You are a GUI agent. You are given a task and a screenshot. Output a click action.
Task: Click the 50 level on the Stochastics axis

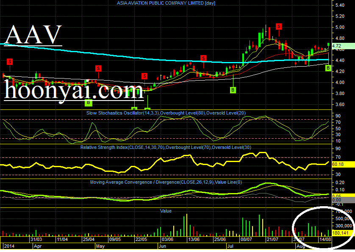(x=338, y=129)
